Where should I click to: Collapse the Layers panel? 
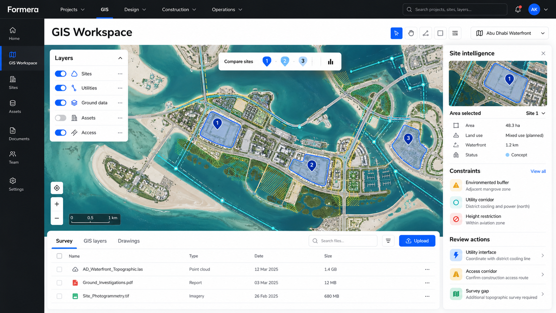tap(120, 58)
